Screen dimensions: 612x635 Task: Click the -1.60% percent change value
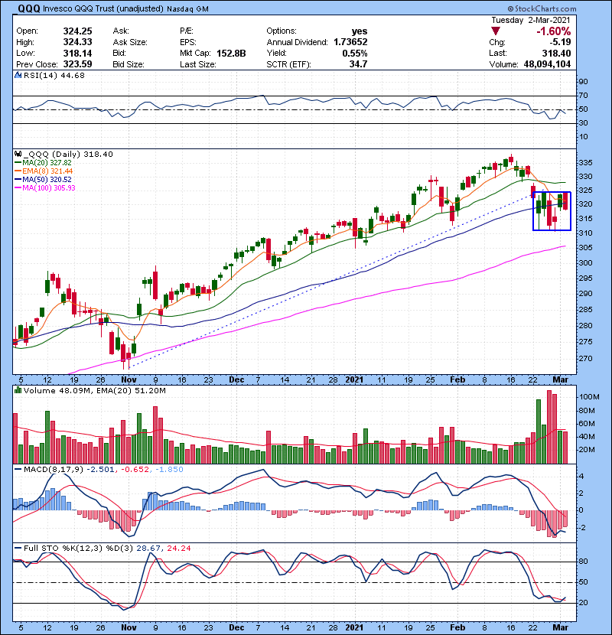coord(554,31)
